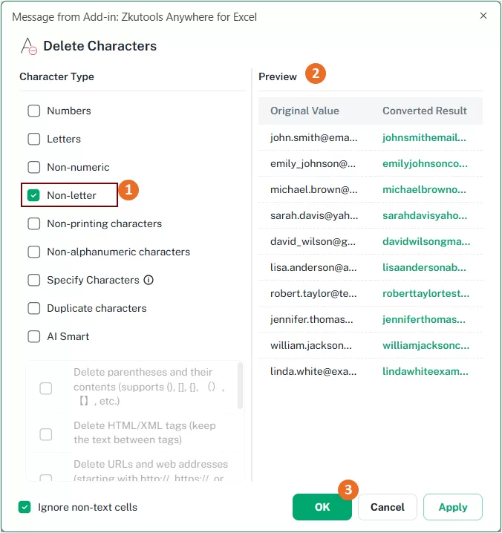Select the william.jackson... original value
The image size is (502, 533).
(311, 345)
